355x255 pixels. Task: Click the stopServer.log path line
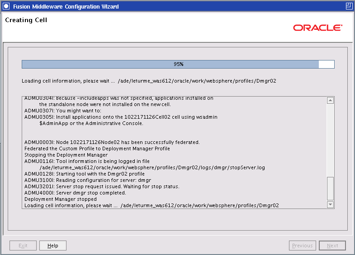152,167
